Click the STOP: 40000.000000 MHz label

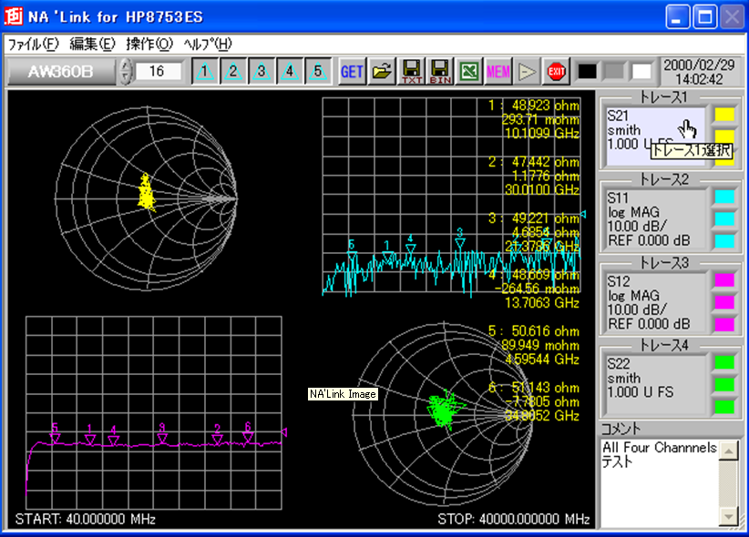tap(514, 519)
